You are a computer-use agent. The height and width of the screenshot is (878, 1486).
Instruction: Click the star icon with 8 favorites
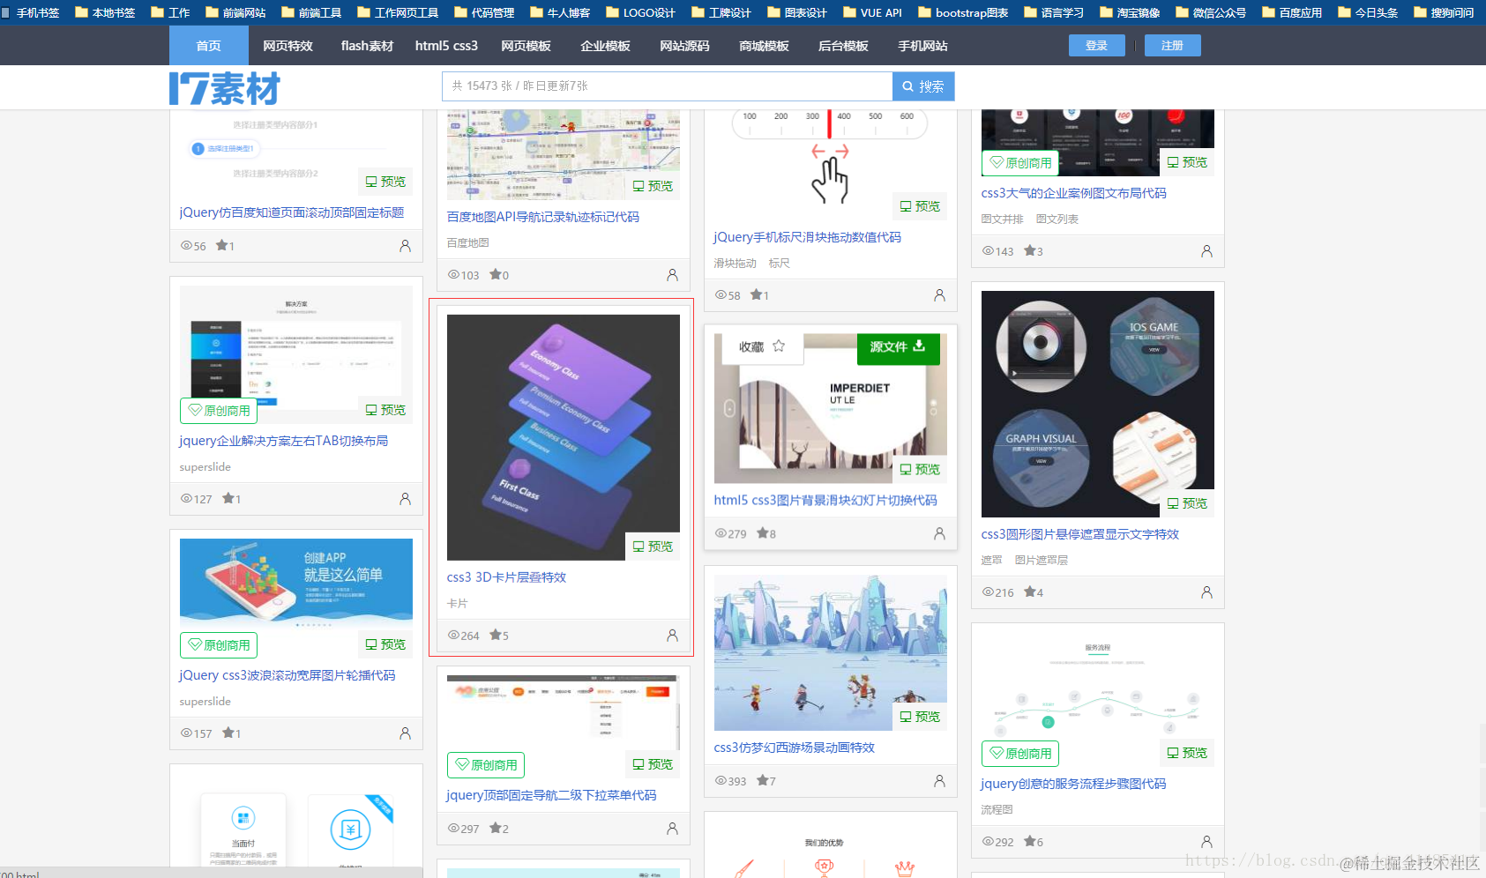(763, 533)
